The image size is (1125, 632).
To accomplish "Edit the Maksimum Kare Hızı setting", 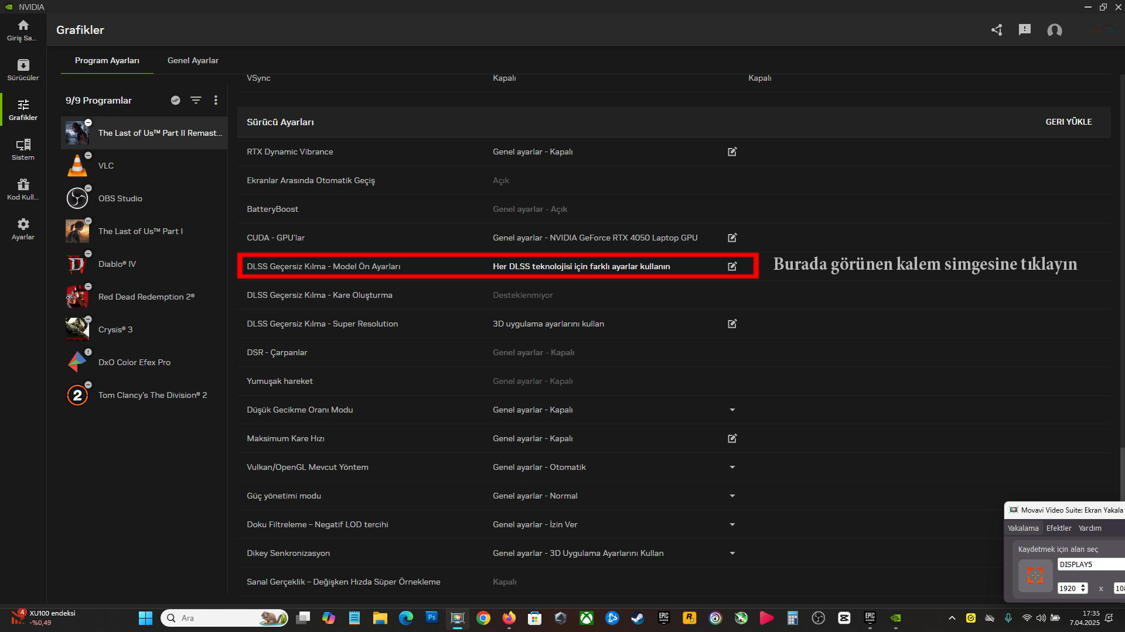I will click(732, 438).
